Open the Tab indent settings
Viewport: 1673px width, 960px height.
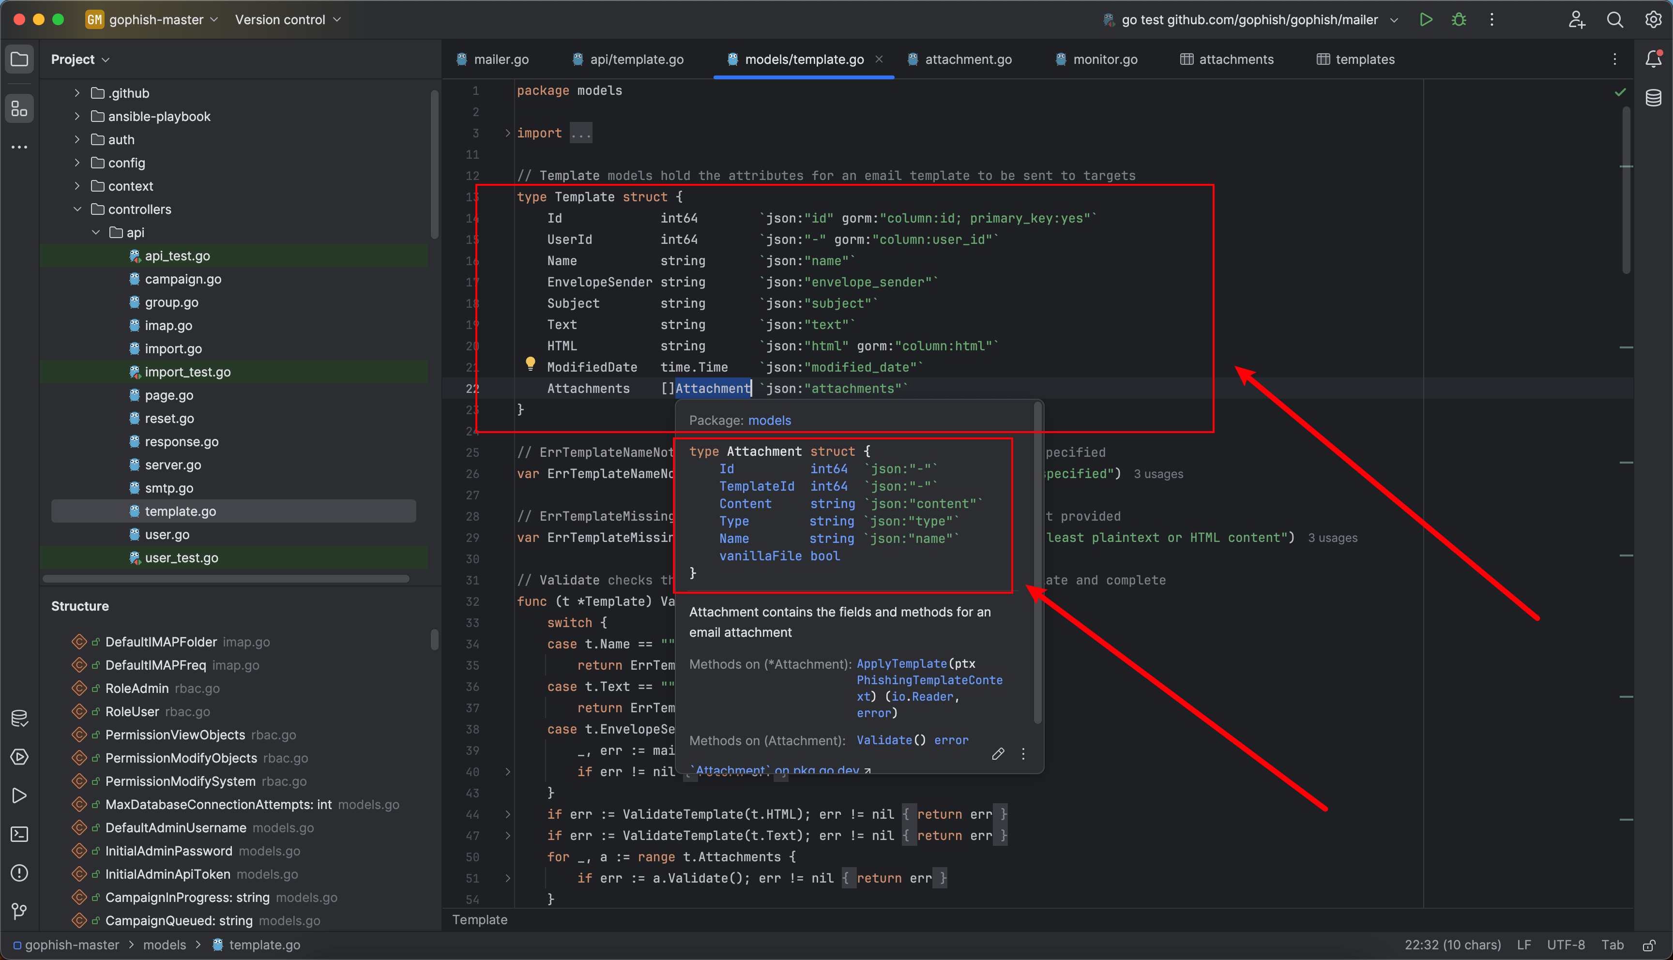click(1612, 945)
